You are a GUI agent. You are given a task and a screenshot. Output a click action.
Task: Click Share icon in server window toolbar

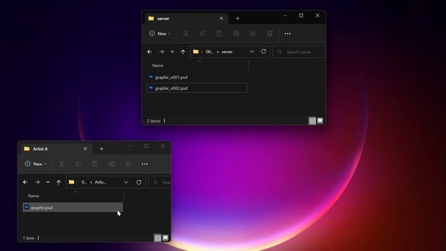[x=252, y=33]
